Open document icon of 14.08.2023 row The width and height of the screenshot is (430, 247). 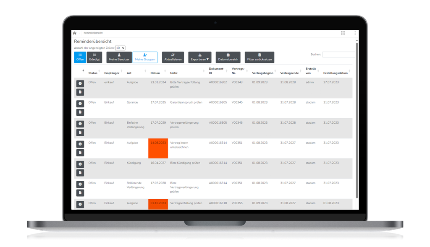pos(80,152)
